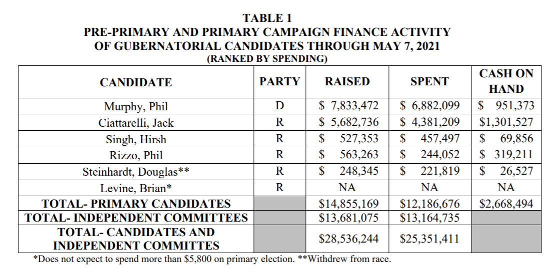
Task: Click the Rizzo, Phil candidate cell
Action: click(136, 155)
